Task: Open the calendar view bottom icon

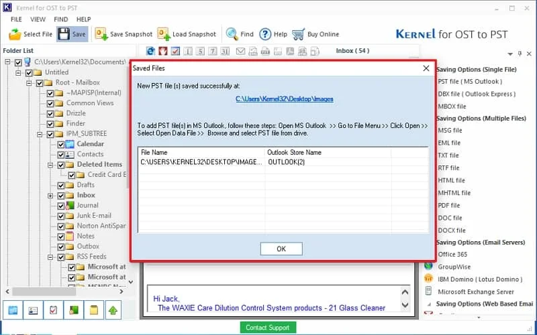Action: coord(13,310)
